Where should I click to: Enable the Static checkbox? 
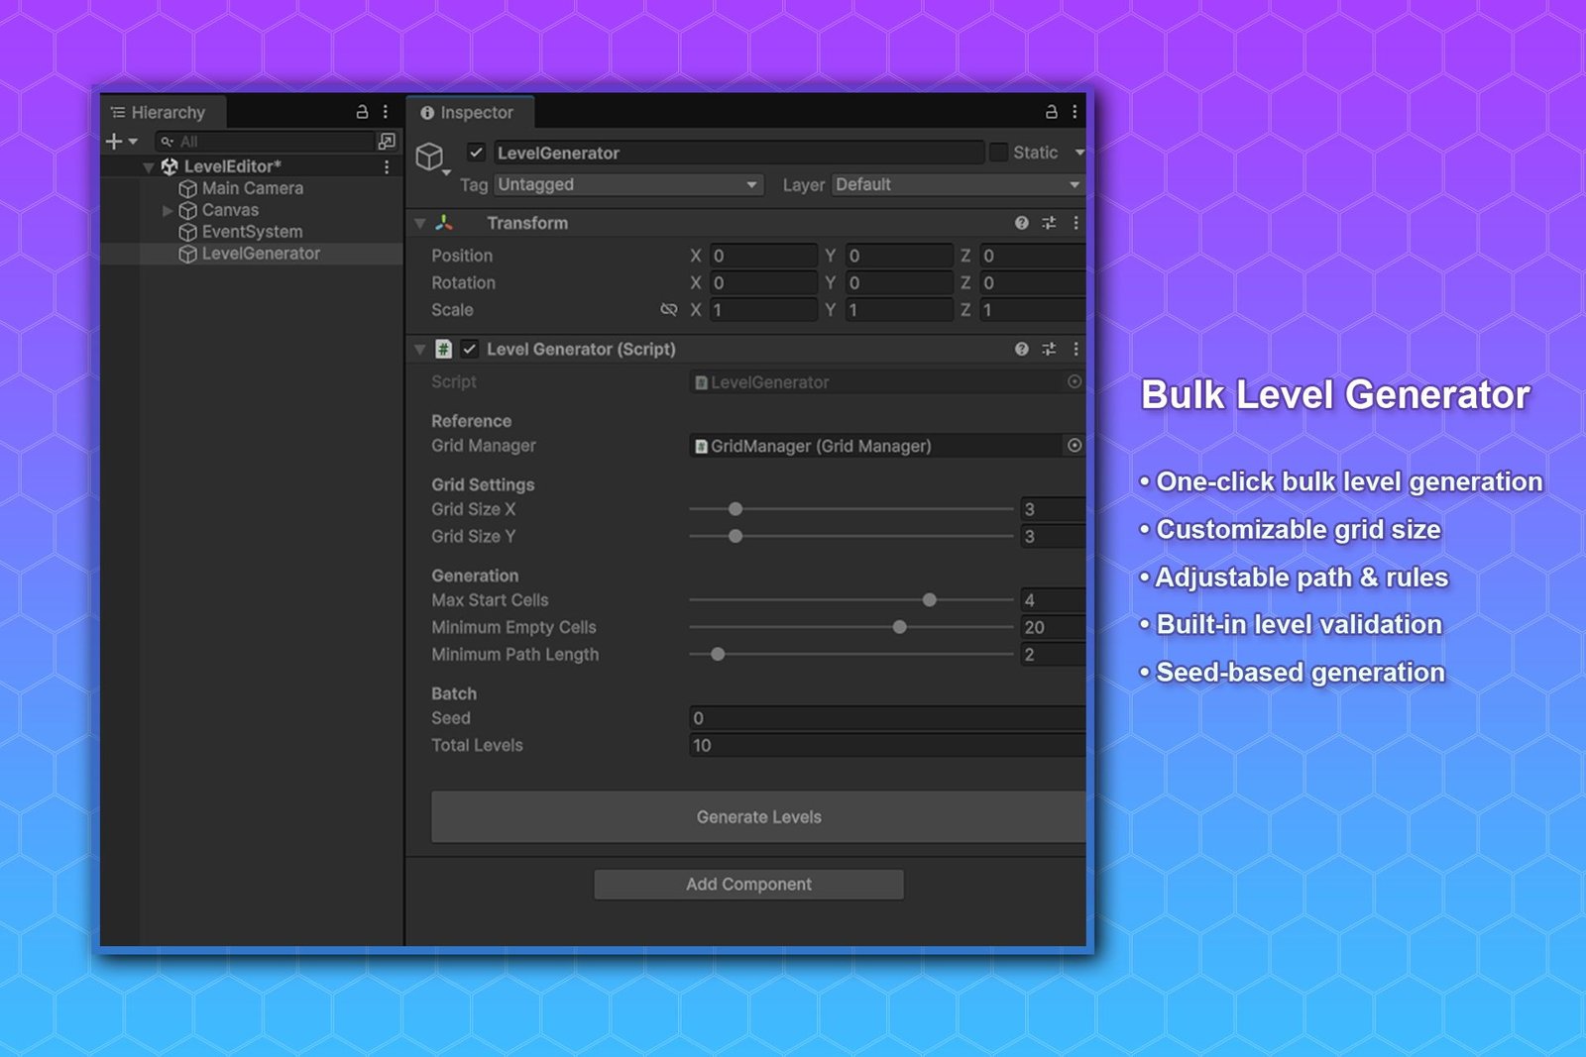999,153
